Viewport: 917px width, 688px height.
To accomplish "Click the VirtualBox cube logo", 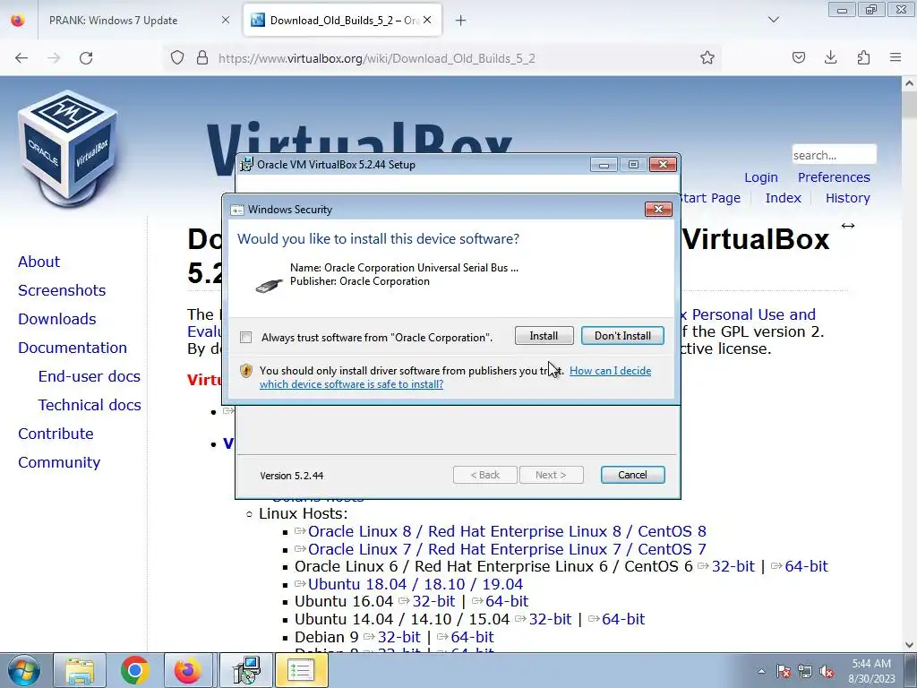I will (68, 148).
